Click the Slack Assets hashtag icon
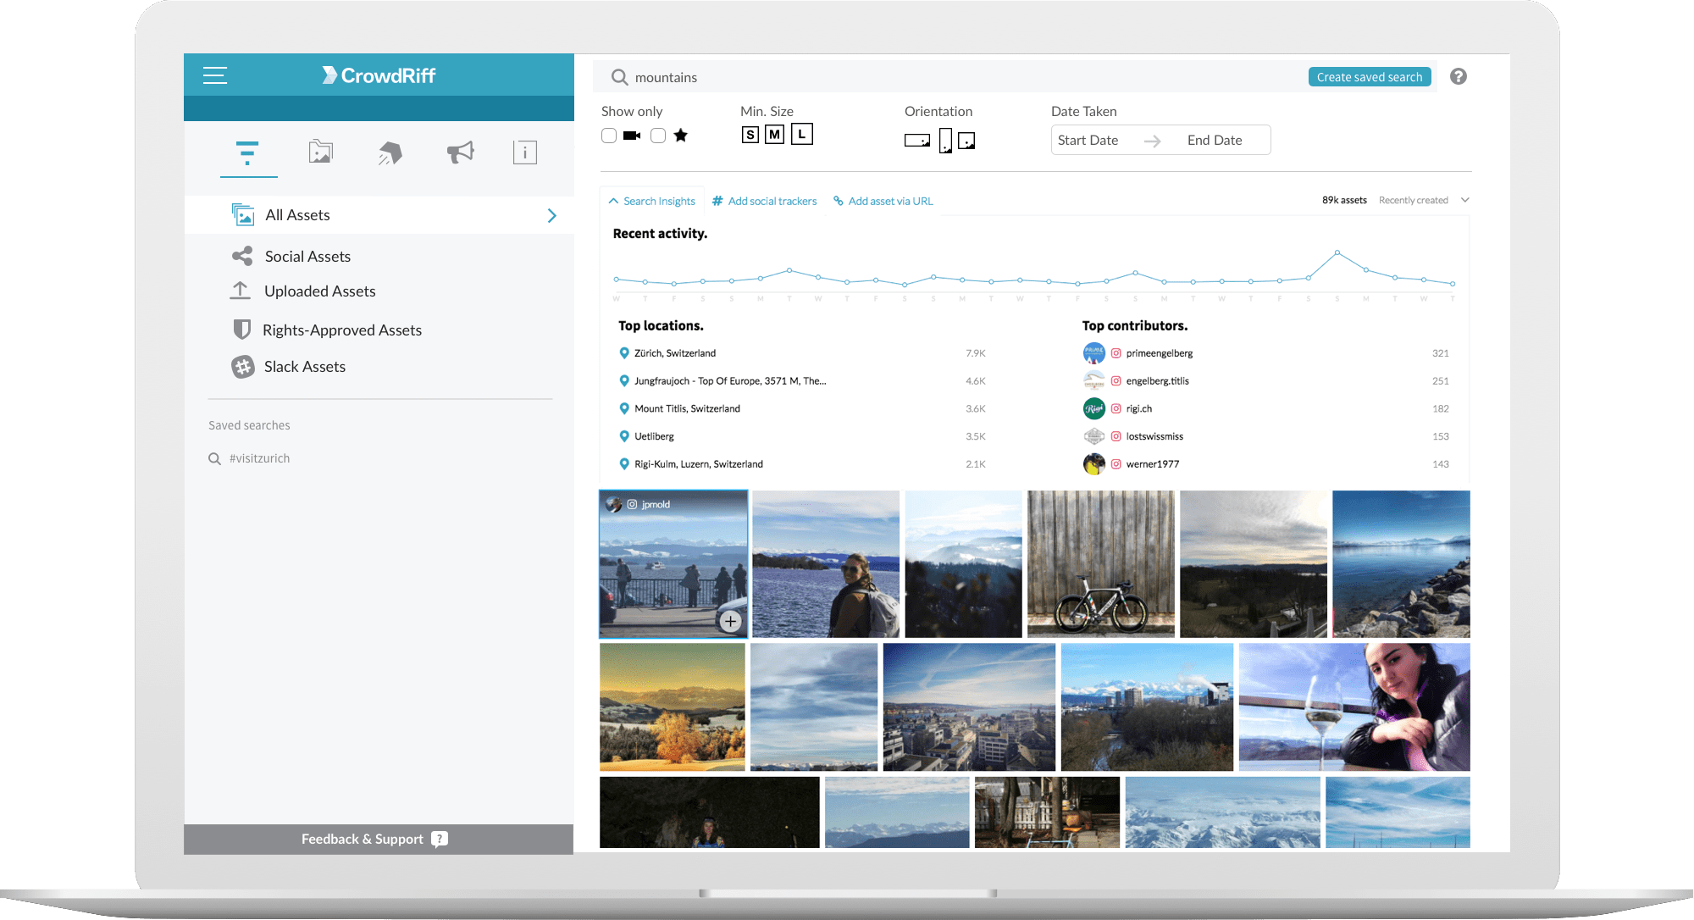 [x=243, y=367]
